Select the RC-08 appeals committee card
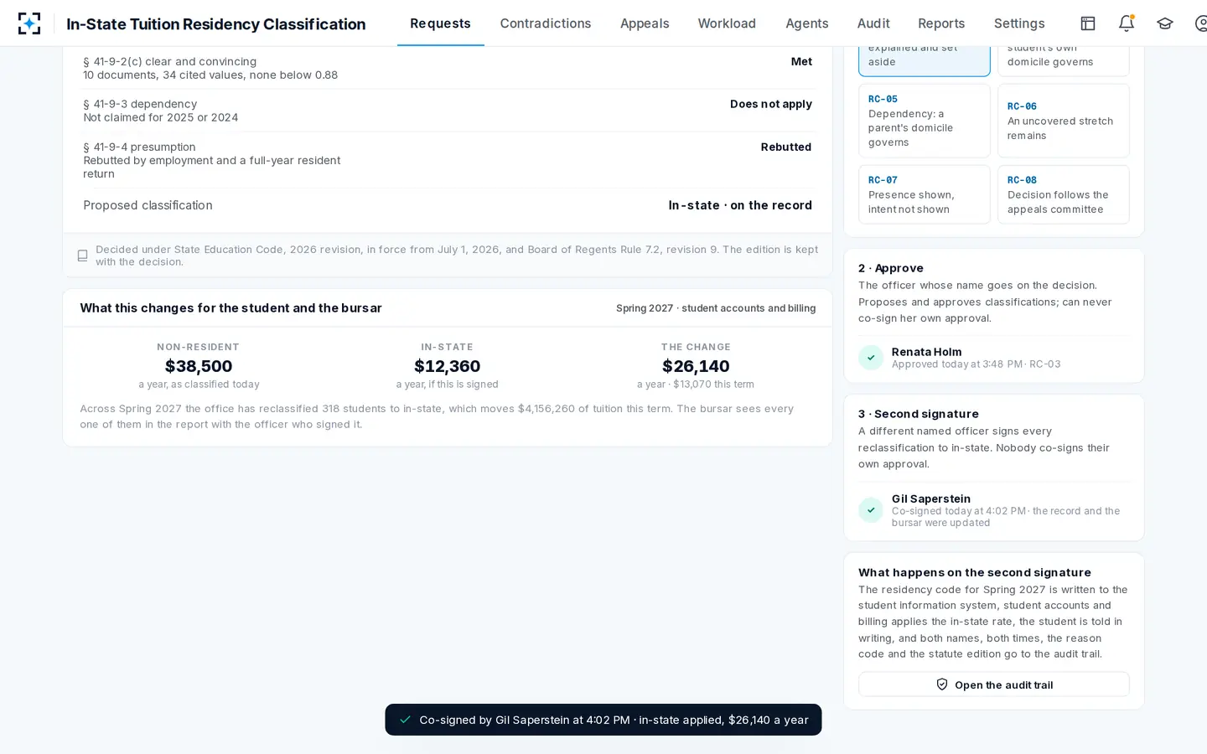Screen dimensions: 1207x754 coord(1064,194)
